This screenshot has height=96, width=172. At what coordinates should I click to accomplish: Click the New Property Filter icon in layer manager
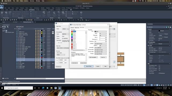point(3,27)
